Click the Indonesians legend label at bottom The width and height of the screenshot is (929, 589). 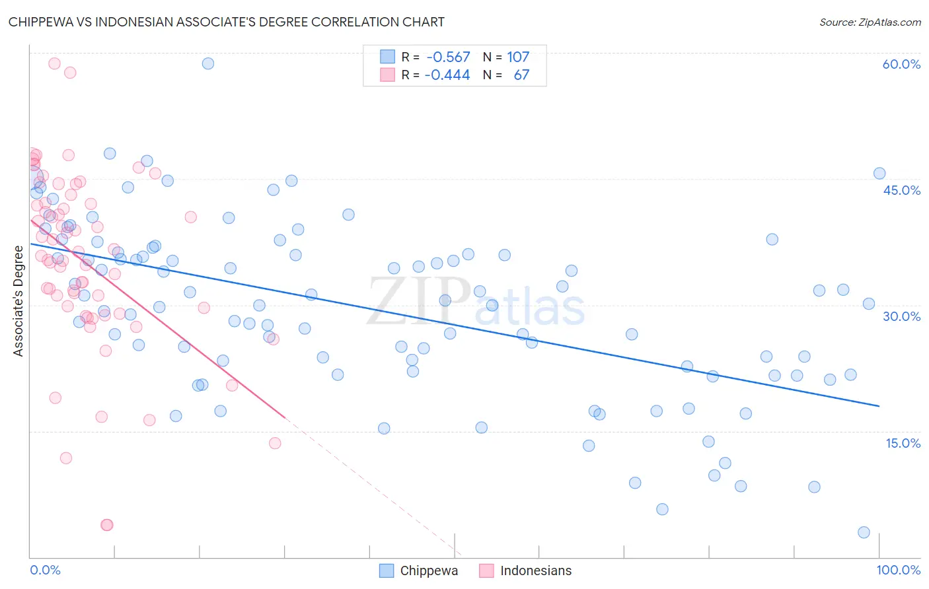coord(536,571)
